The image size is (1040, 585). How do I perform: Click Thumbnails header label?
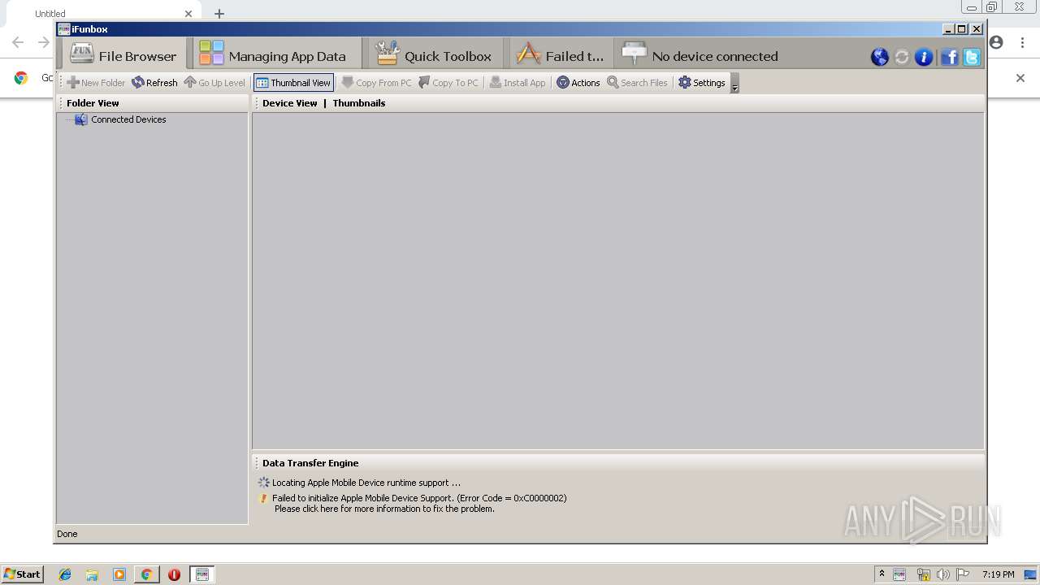(359, 103)
